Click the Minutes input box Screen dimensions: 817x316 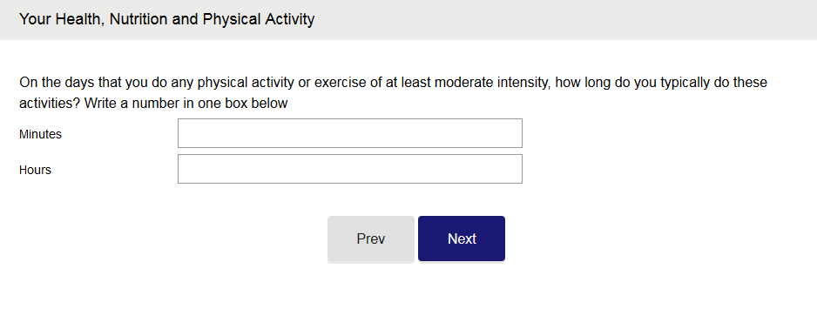tap(349, 133)
